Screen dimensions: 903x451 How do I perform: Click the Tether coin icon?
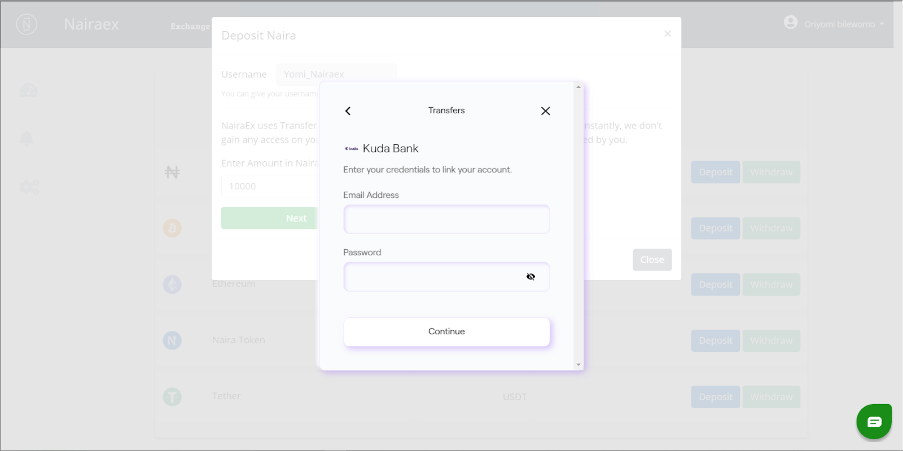(172, 397)
